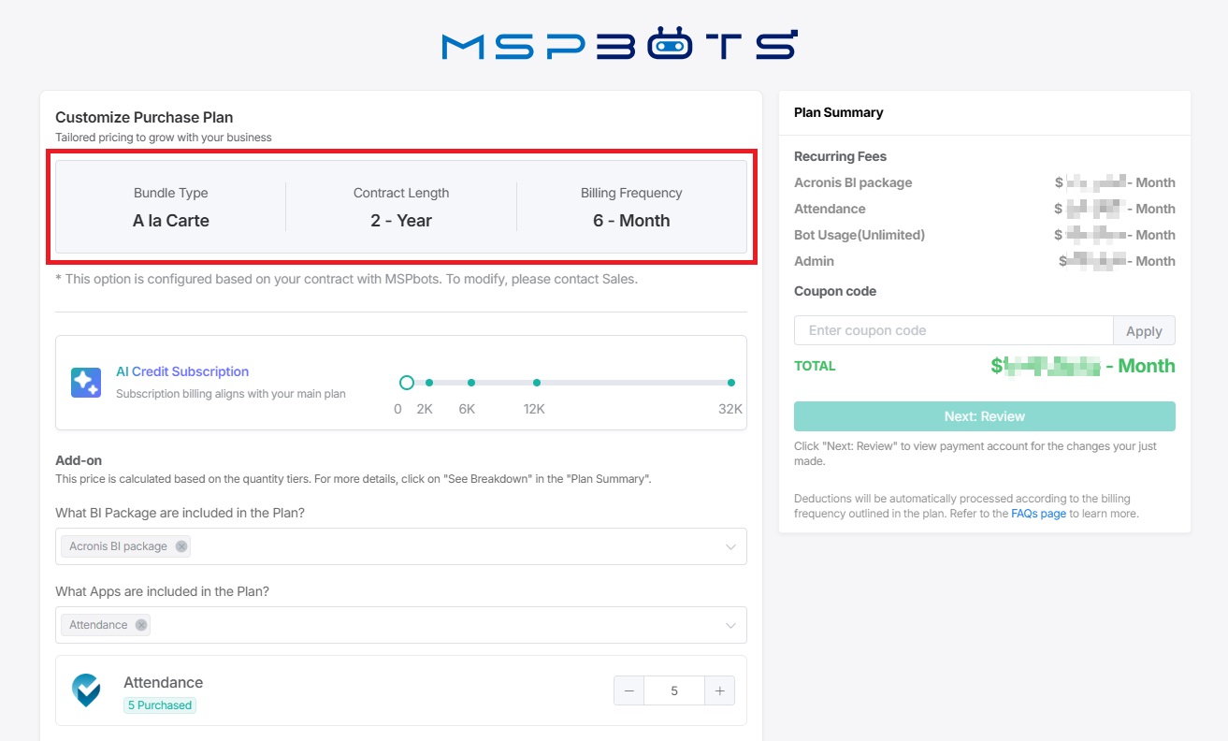Click the Next: Review button

click(x=984, y=416)
